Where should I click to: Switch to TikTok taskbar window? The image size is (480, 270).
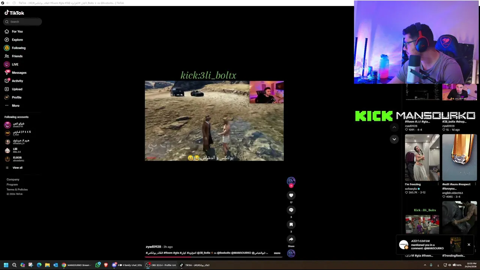coord(195,265)
